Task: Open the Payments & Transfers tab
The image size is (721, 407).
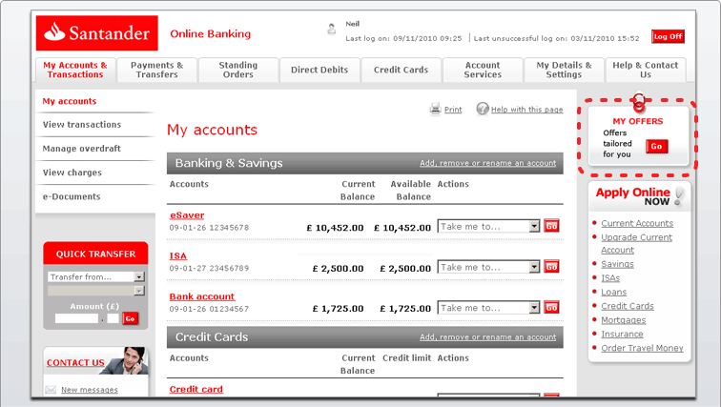Action: coord(156,70)
